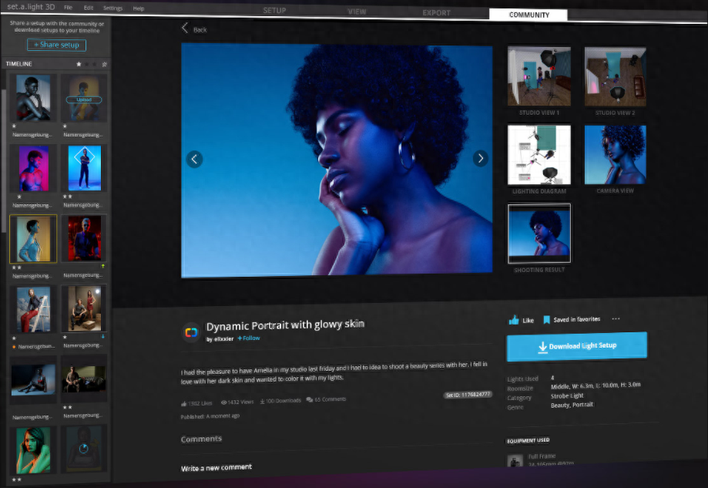Go back using the Back arrow icon

184,28
